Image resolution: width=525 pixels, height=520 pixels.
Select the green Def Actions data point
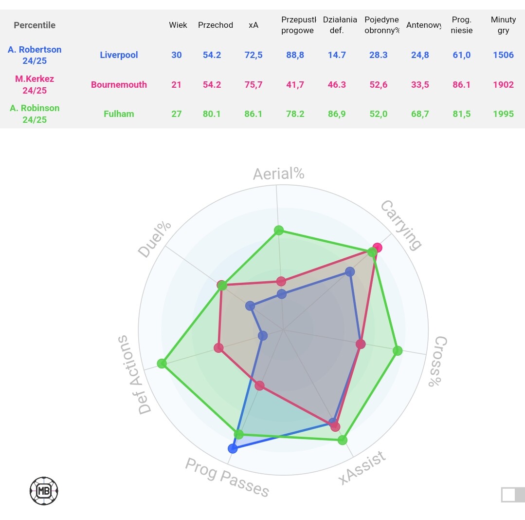(162, 364)
